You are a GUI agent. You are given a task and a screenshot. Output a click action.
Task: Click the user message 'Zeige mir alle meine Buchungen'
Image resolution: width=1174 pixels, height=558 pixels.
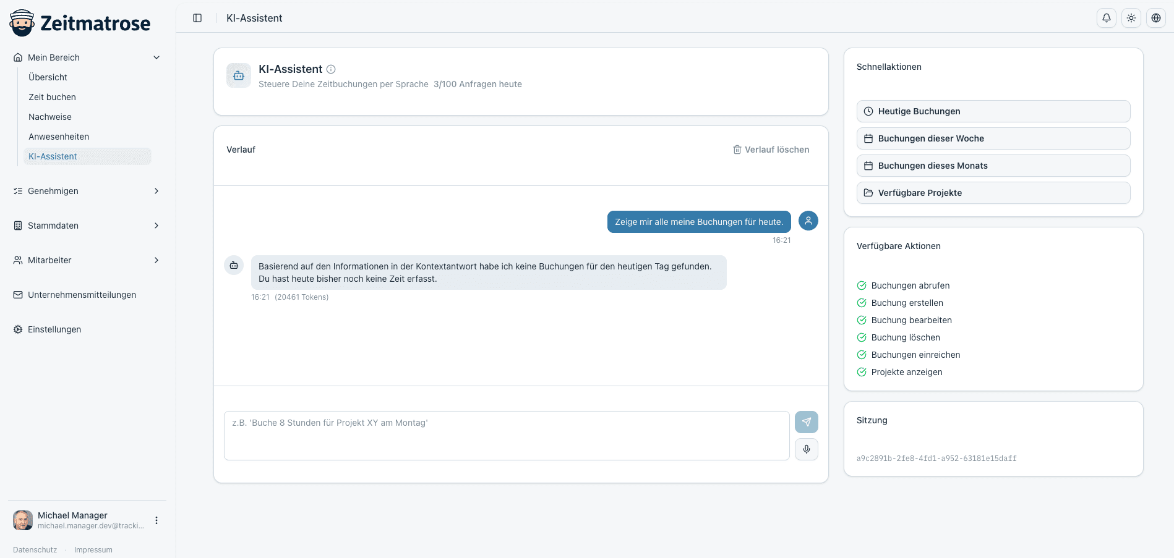tap(699, 222)
